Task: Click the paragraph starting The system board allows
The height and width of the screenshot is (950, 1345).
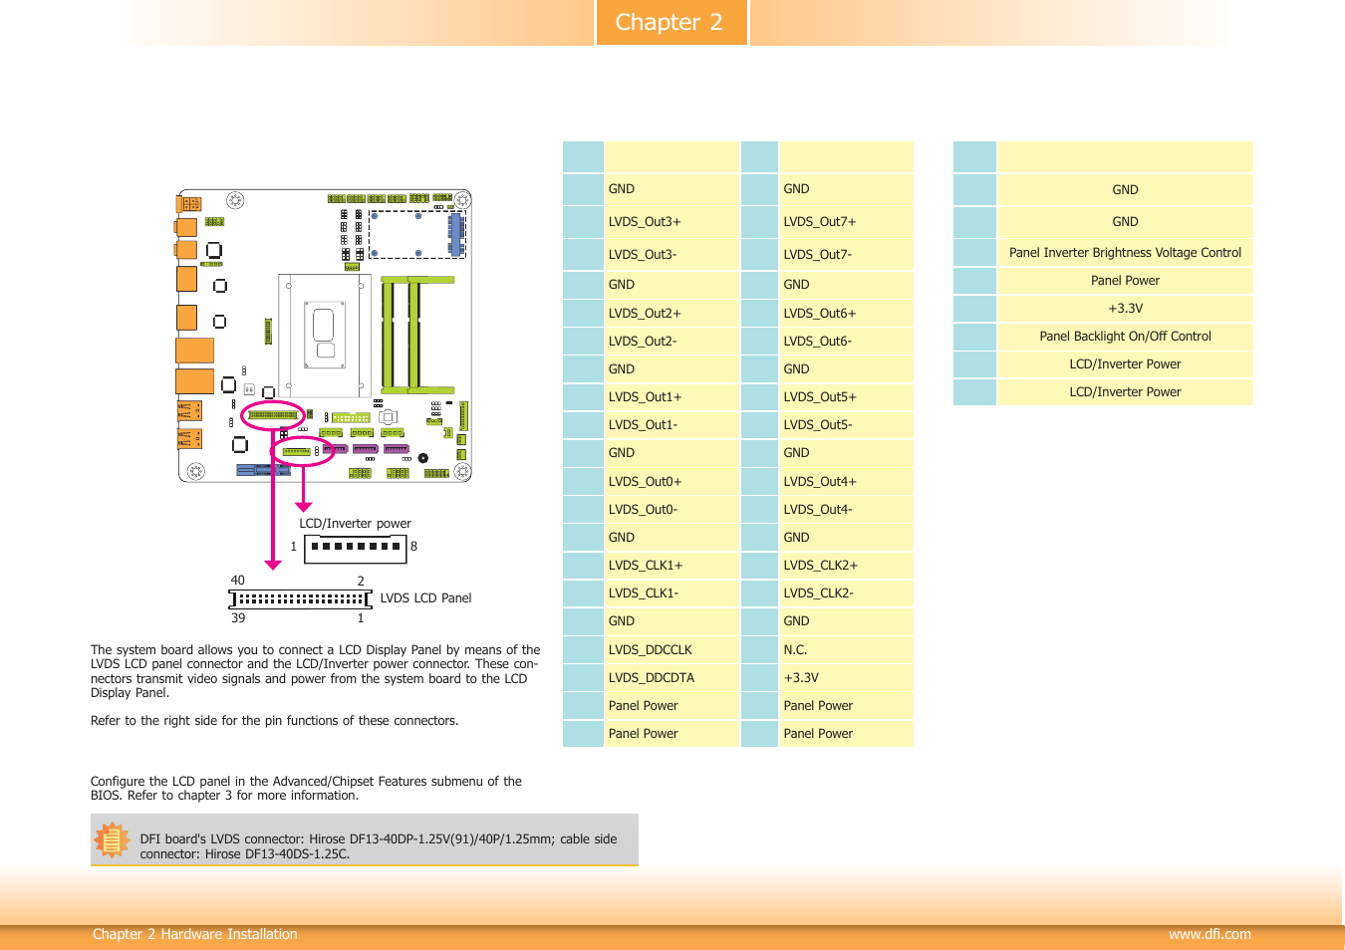Action: (x=316, y=671)
